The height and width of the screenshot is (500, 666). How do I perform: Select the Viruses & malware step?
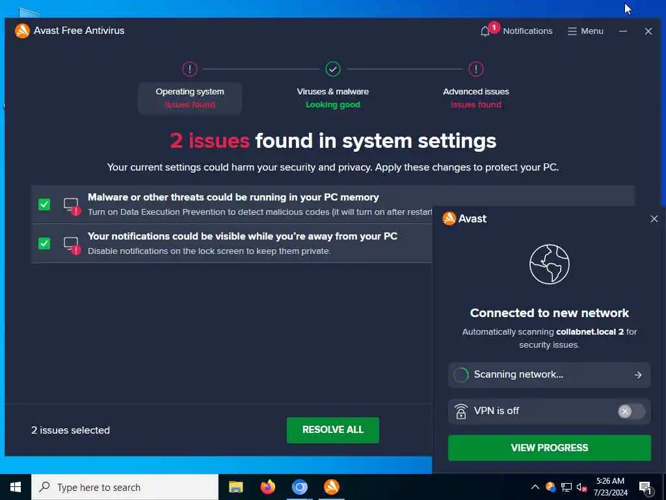[x=333, y=98]
